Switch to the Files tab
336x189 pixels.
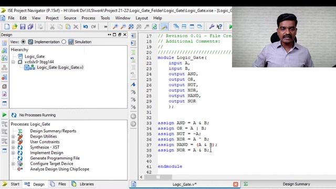pos(58,184)
